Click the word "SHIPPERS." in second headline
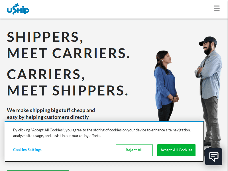 pyautogui.click(x=90, y=90)
